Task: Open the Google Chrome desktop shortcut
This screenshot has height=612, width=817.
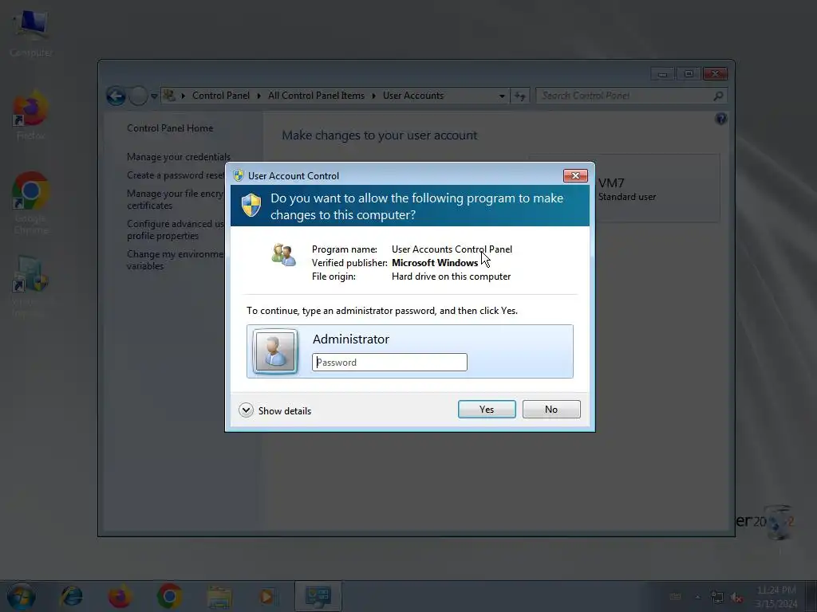Action: pyautogui.click(x=31, y=203)
